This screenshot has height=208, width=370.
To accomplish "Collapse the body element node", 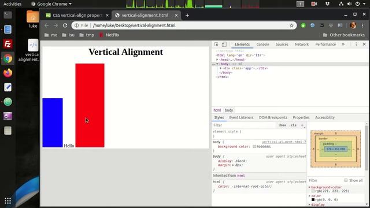I will (x=217, y=64).
